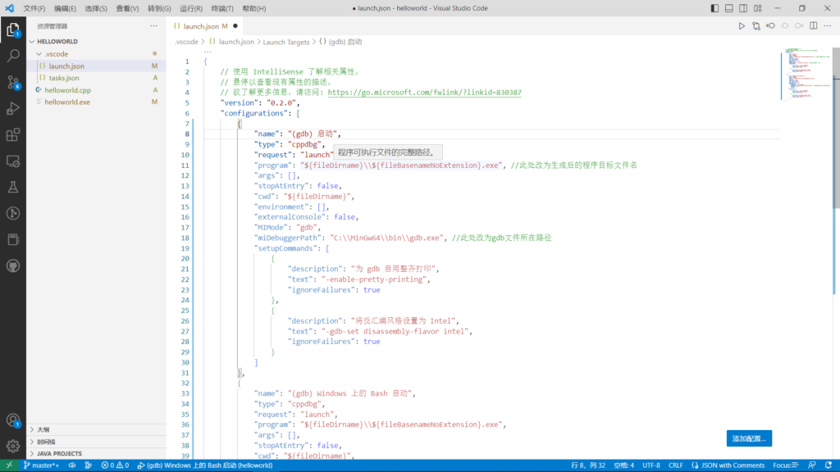Open the Search view in activity bar
The width and height of the screenshot is (840, 472).
click(13, 57)
